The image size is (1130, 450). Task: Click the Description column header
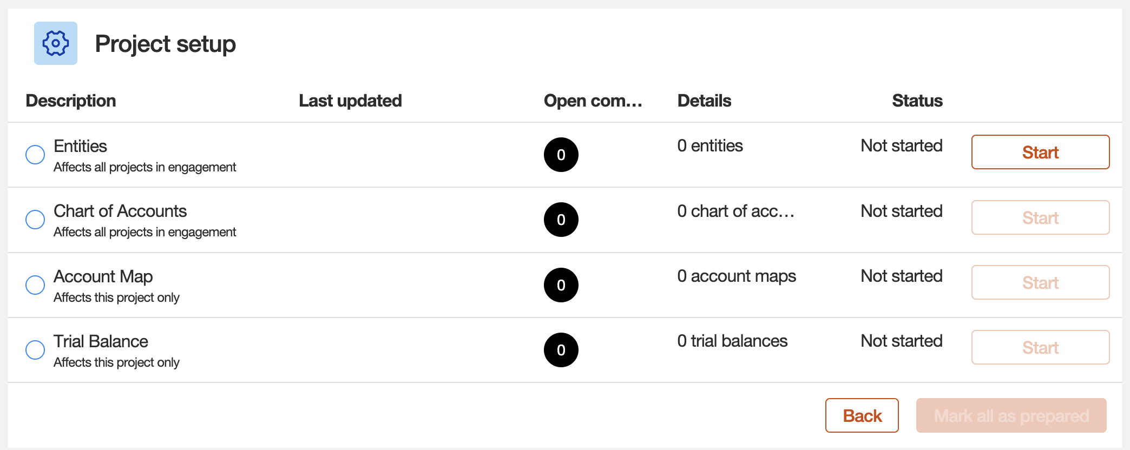coord(71,101)
